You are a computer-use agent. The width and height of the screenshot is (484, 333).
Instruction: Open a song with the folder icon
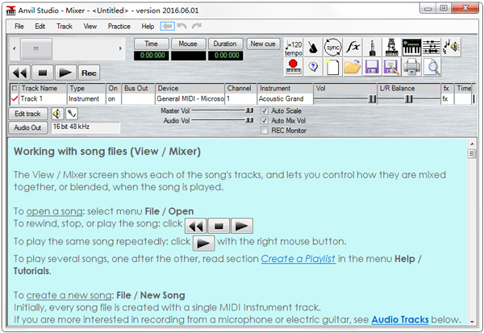tap(353, 67)
